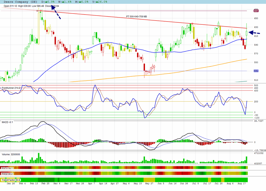Click the Apr 27 date label
The height and width of the screenshot is (191, 266).
[115, 183]
